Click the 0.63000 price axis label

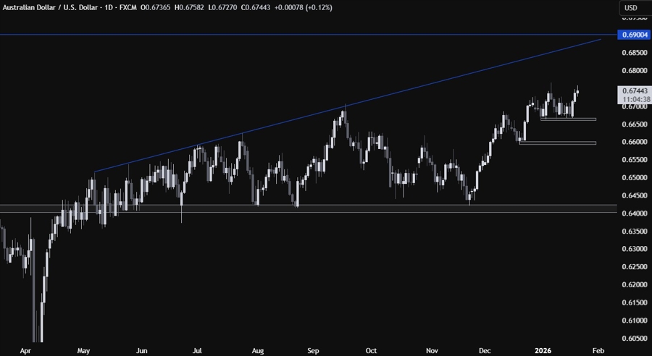[x=636, y=249]
